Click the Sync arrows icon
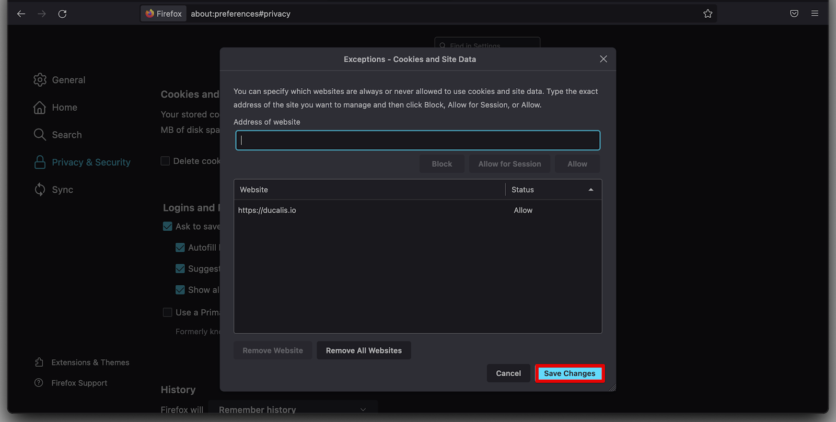This screenshot has height=422, width=836. point(40,190)
